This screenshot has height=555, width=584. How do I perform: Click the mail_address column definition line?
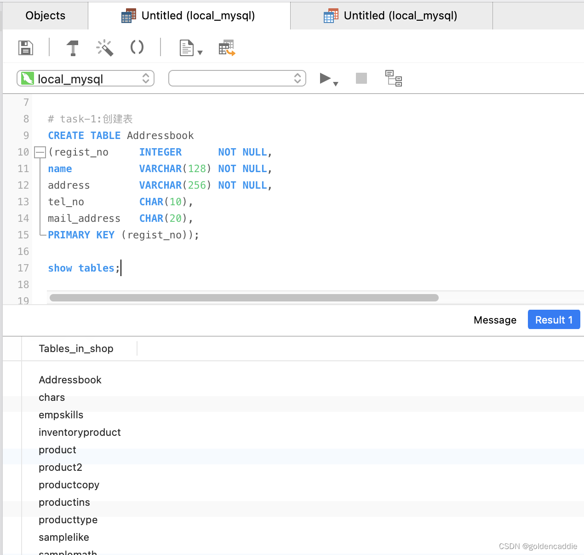[x=120, y=218]
